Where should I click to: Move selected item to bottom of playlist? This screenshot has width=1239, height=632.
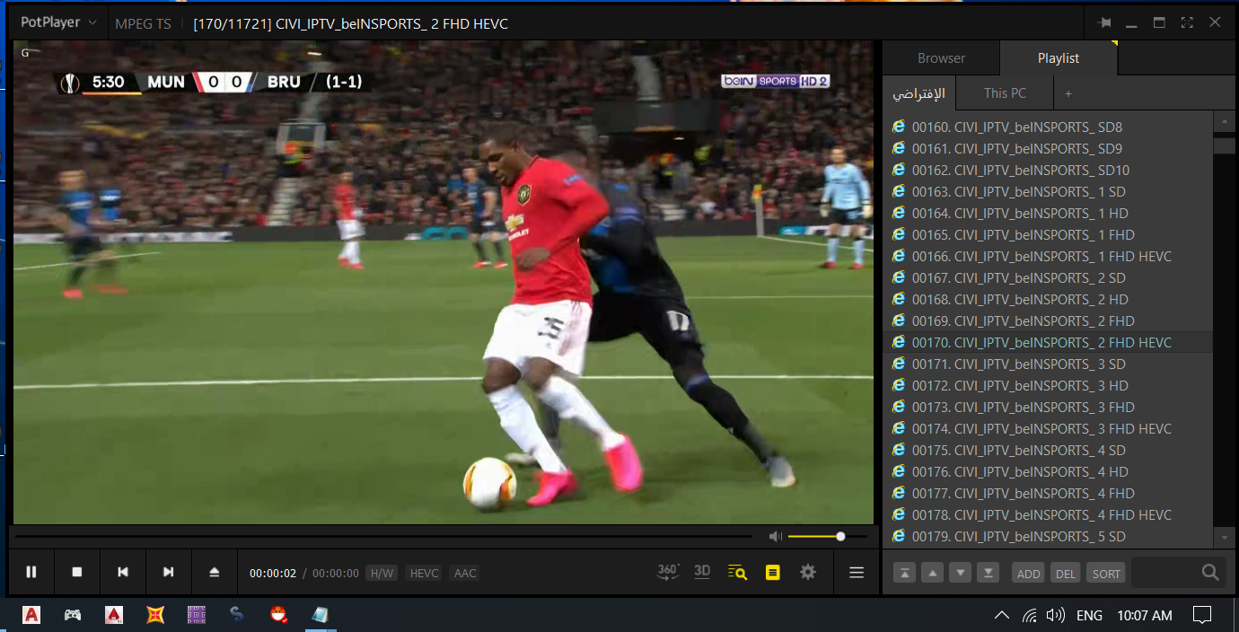click(989, 573)
